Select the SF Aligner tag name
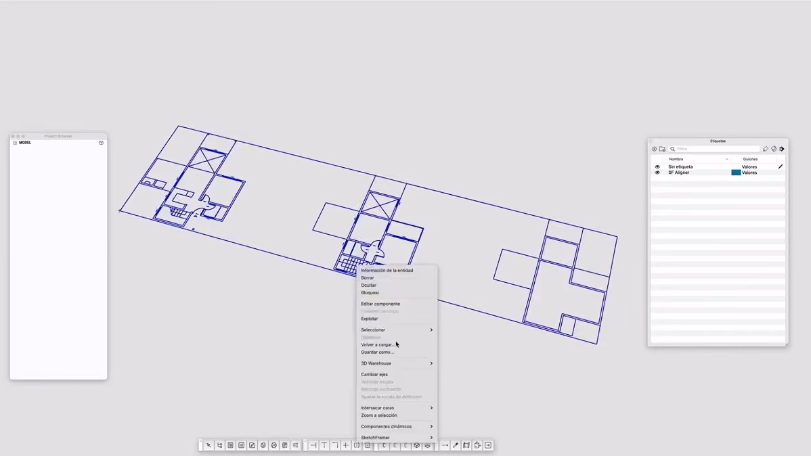The image size is (811, 456). (678, 173)
